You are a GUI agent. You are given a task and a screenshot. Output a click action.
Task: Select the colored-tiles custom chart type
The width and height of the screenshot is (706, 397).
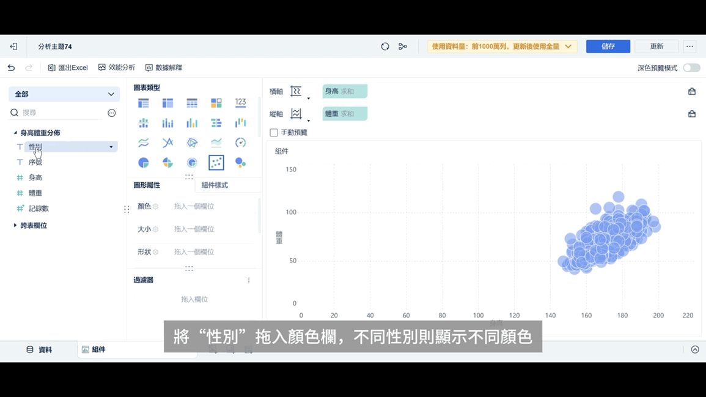coord(216,103)
